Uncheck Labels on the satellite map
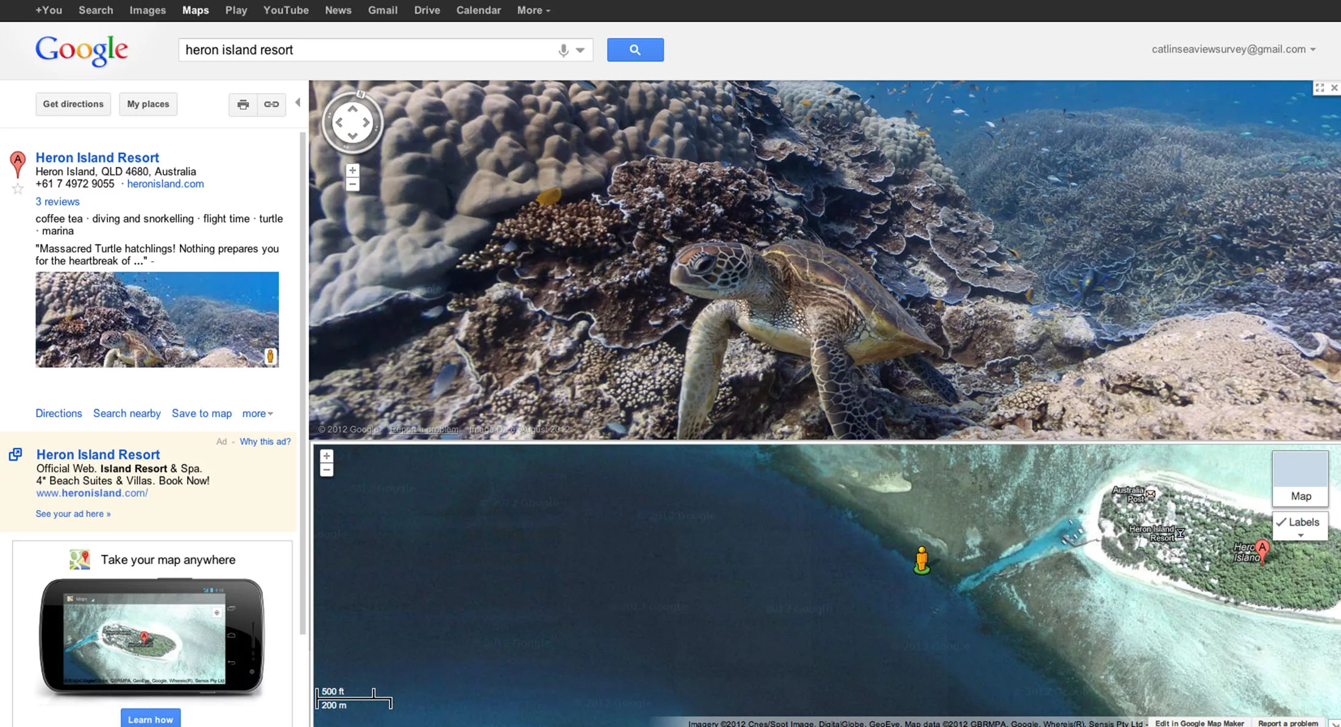This screenshot has height=727, width=1341. (x=1282, y=522)
